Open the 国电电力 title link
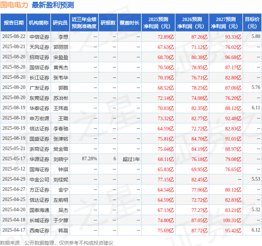 pyautogui.click(x=14, y=5)
